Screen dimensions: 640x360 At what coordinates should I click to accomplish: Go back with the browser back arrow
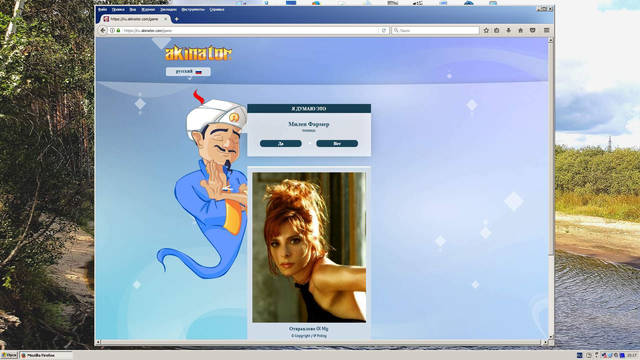(x=103, y=30)
